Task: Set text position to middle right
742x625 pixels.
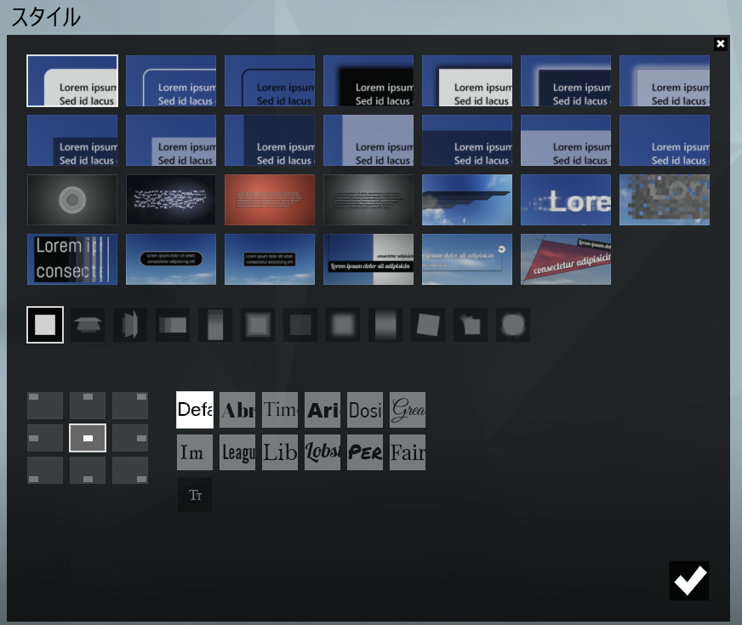Action: click(x=130, y=438)
